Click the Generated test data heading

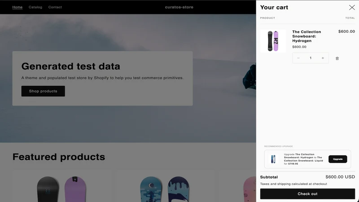(x=71, y=66)
